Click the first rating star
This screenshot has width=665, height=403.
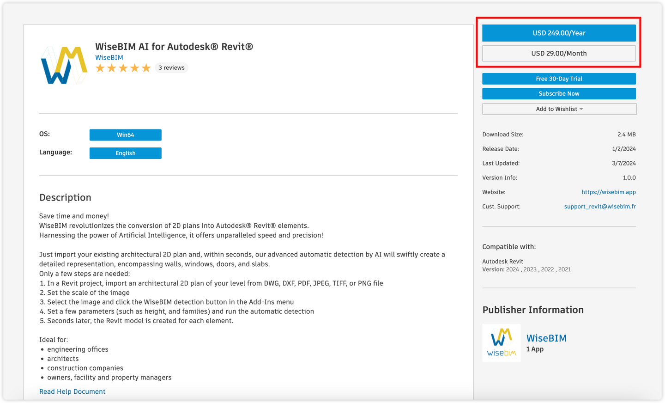click(x=100, y=68)
